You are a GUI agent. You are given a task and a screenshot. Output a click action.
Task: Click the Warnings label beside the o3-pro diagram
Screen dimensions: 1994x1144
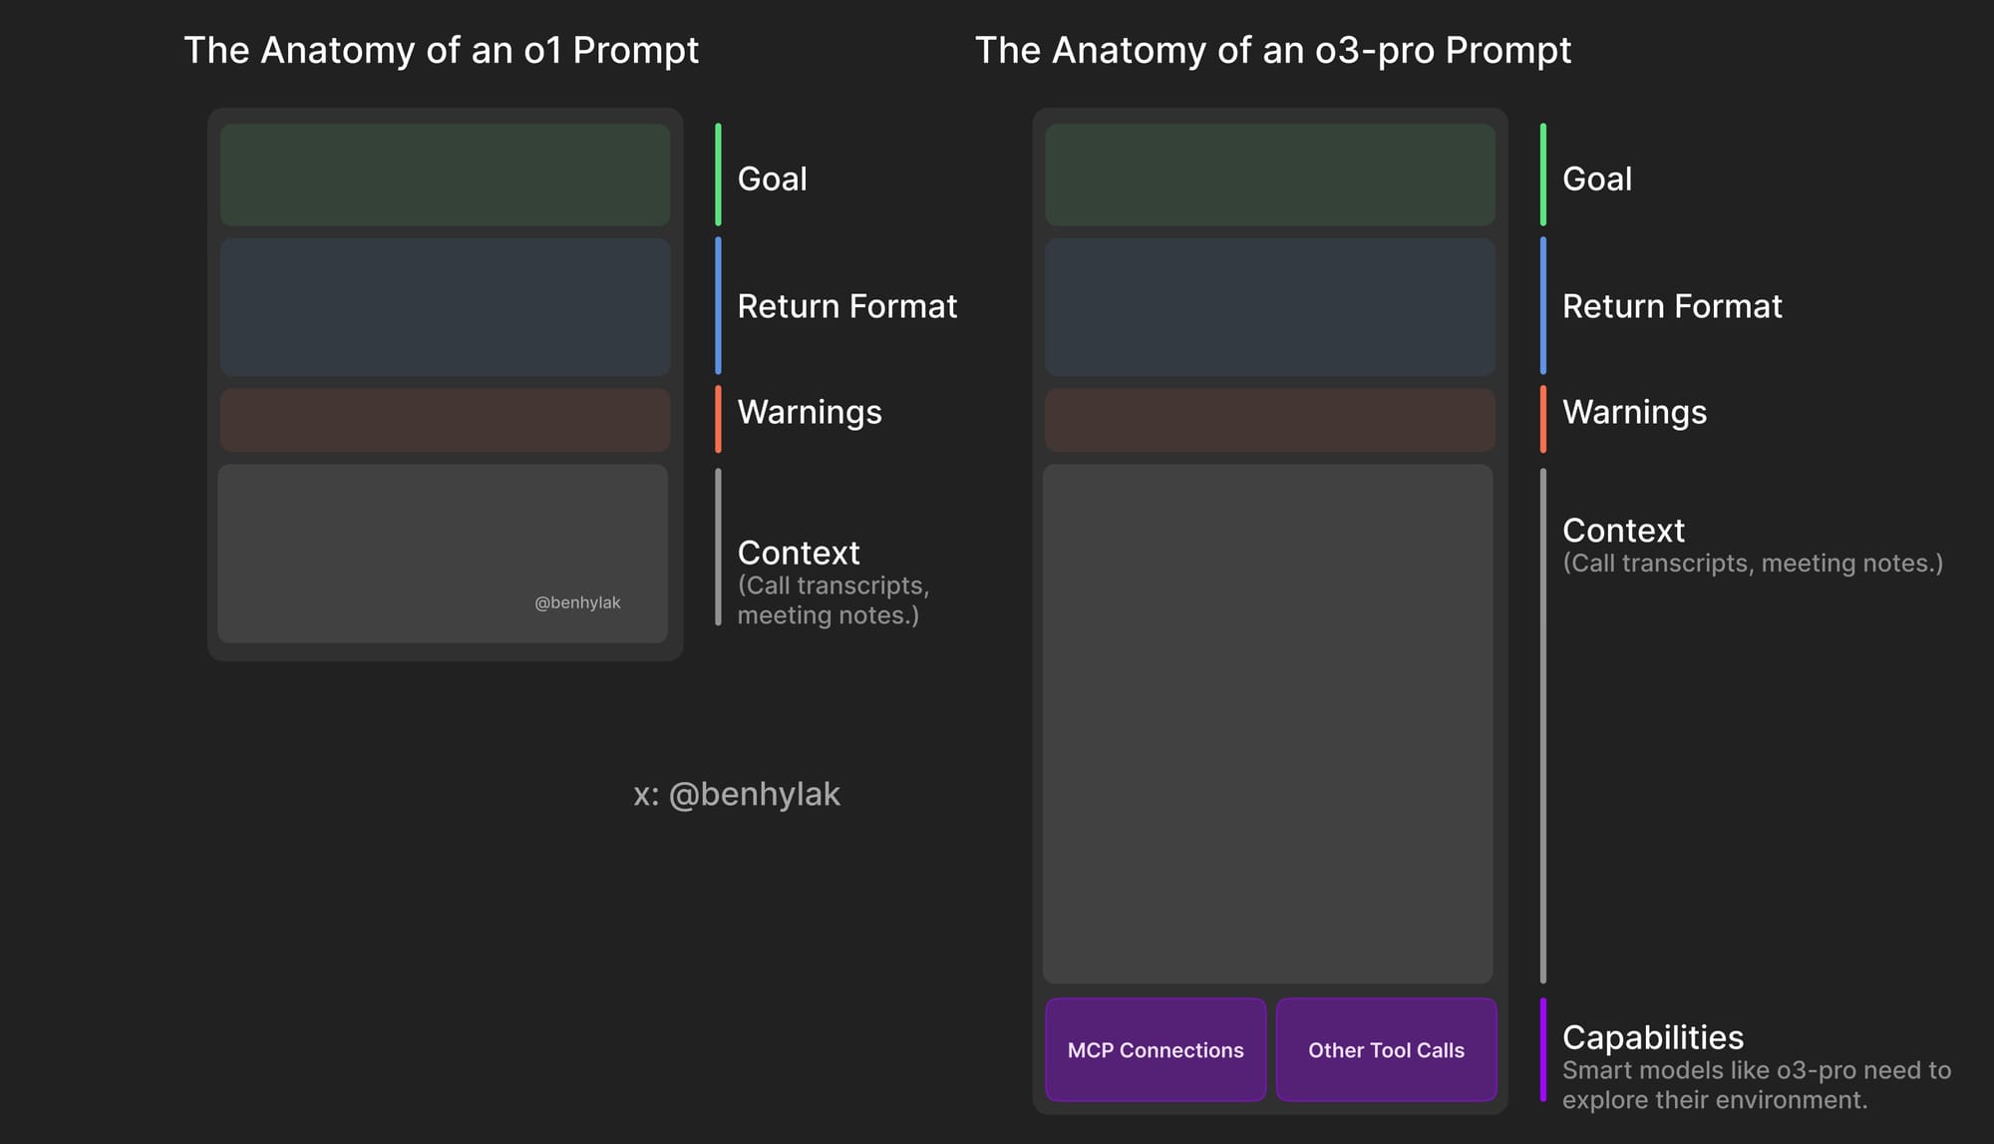(1634, 412)
